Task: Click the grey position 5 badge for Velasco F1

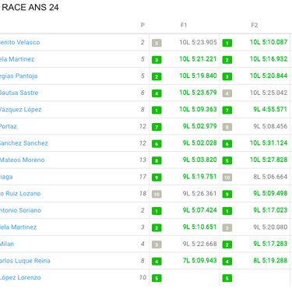Action: tap(157, 43)
